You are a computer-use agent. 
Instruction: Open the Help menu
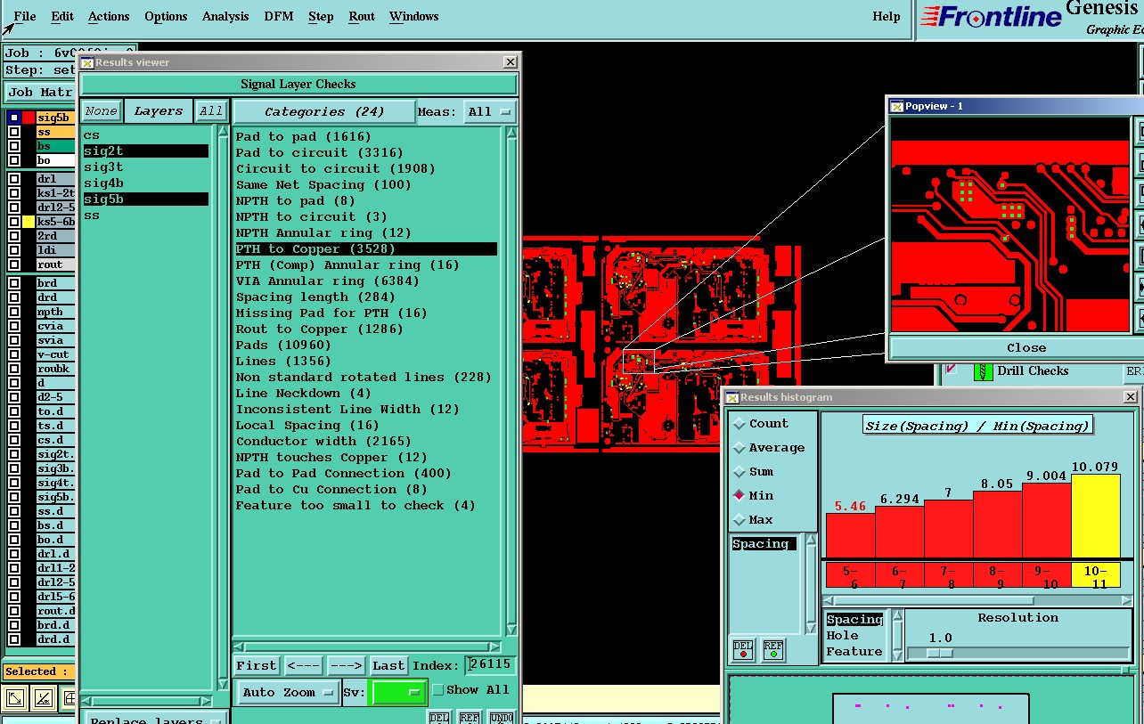click(887, 16)
